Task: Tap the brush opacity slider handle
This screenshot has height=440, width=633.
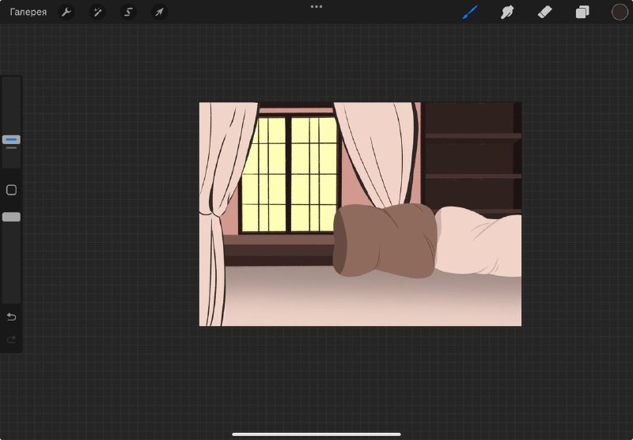Action: pos(11,217)
